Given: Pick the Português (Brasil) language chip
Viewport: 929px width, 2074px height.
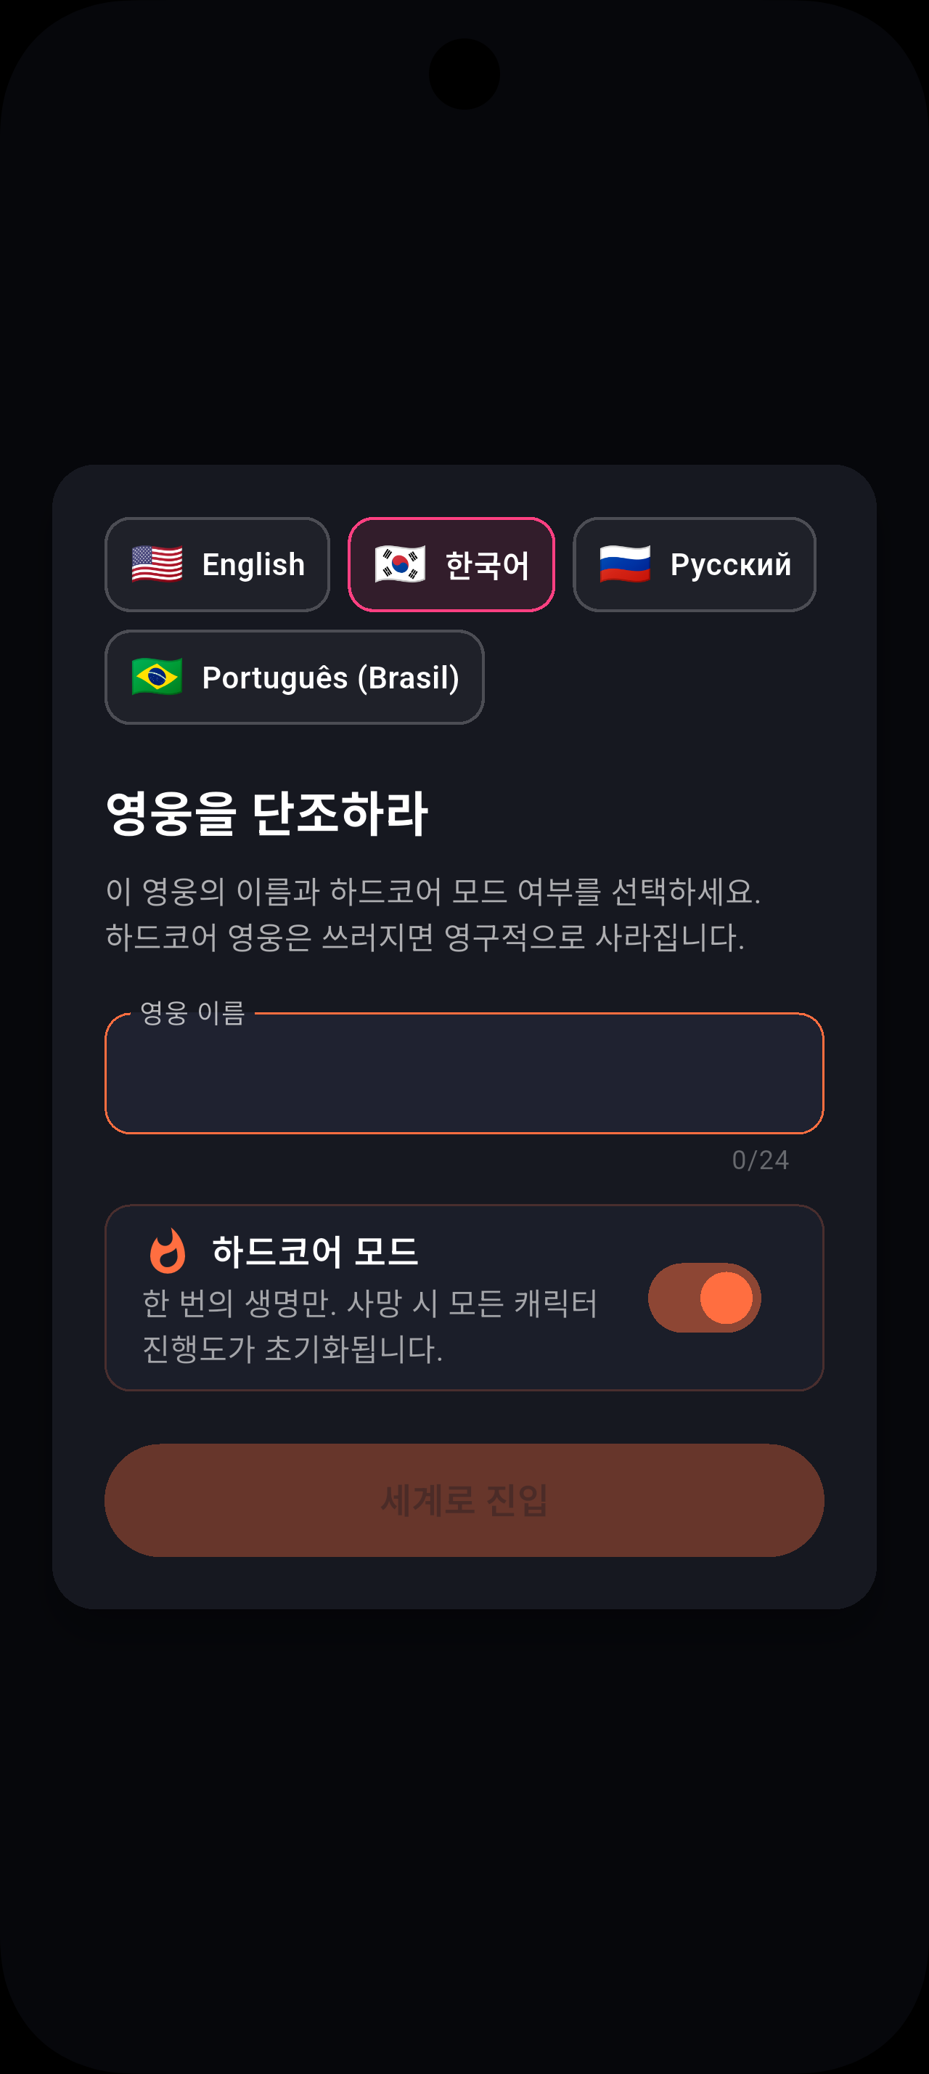Looking at the screenshot, I should click(295, 677).
